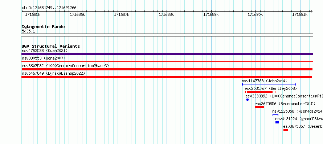The height and width of the screenshot is (144, 323).
Task: Click the thin red nsv830553 variant line
Action: pos(167,61)
